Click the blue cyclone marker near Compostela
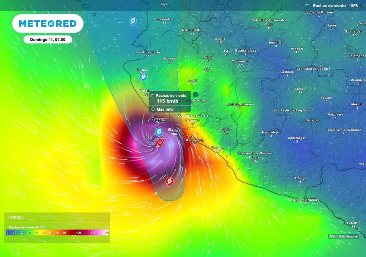 (x=133, y=21)
